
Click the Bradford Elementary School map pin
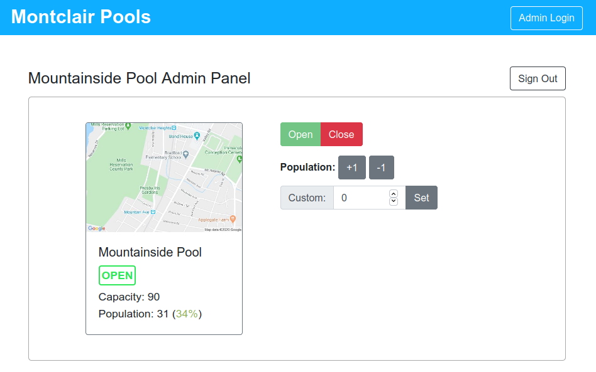185,154
